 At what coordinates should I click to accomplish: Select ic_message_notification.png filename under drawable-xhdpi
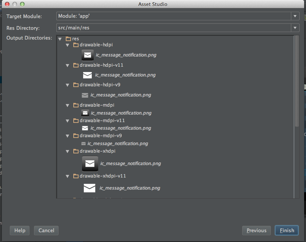(x=131, y=164)
